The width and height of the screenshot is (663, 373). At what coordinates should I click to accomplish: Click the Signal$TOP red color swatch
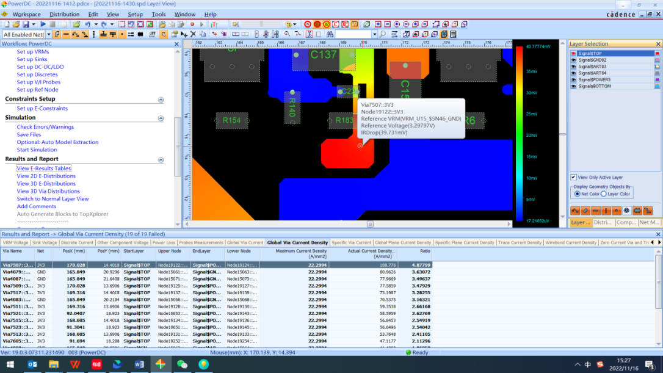click(657, 53)
